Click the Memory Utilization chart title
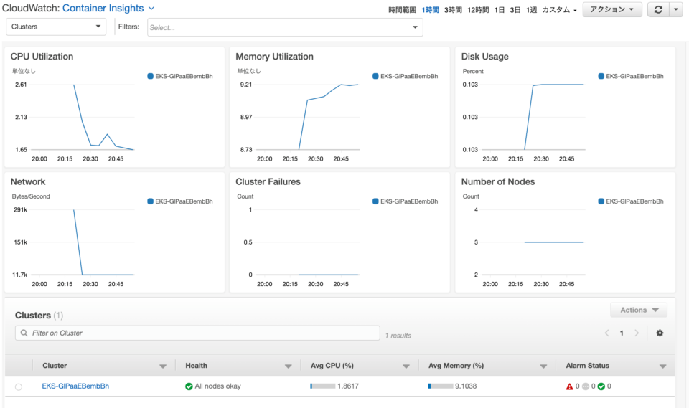This screenshot has height=408, width=689. (274, 57)
